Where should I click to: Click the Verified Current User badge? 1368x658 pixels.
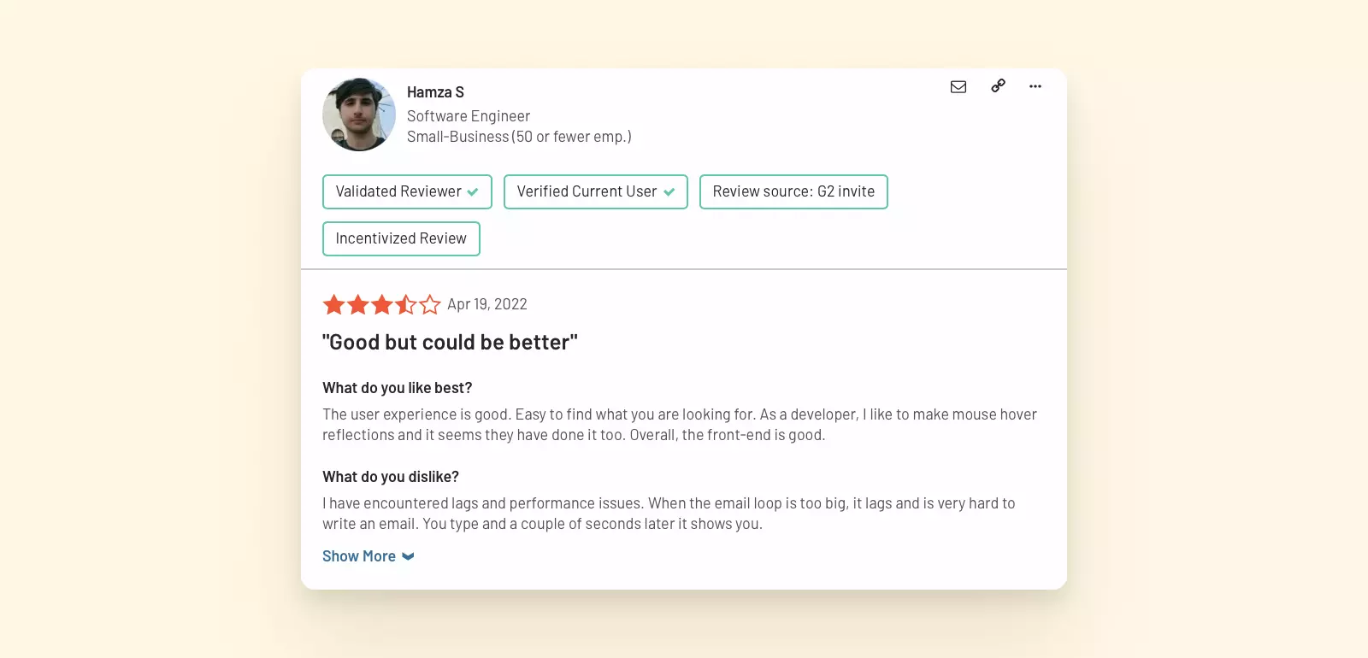pyautogui.click(x=587, y=191)
